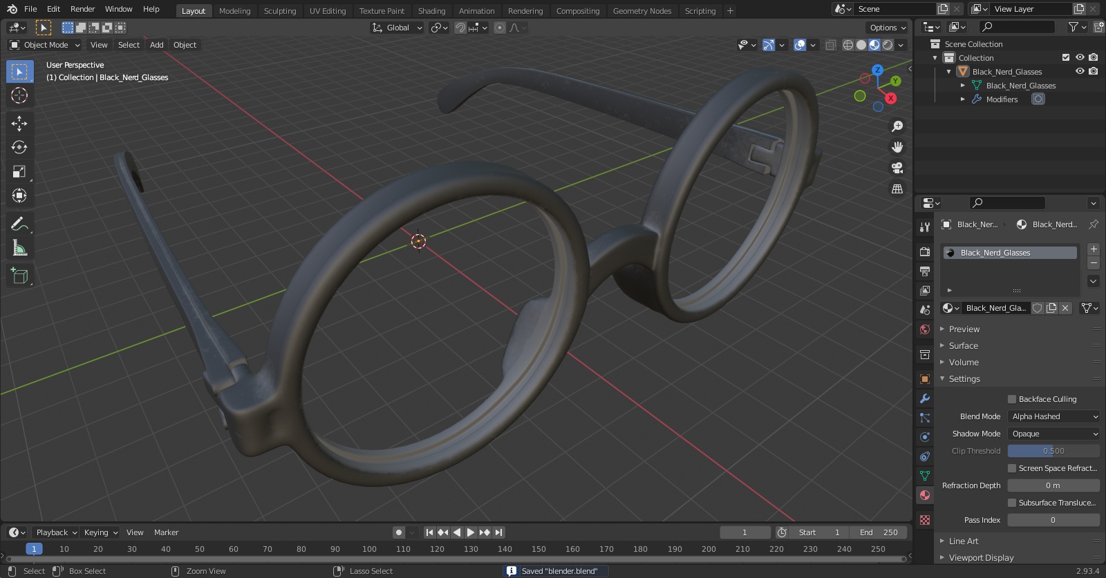This screenshot has width=1106, height=578.
Task: Select the Annotate tool
Action: coord(19,224)
